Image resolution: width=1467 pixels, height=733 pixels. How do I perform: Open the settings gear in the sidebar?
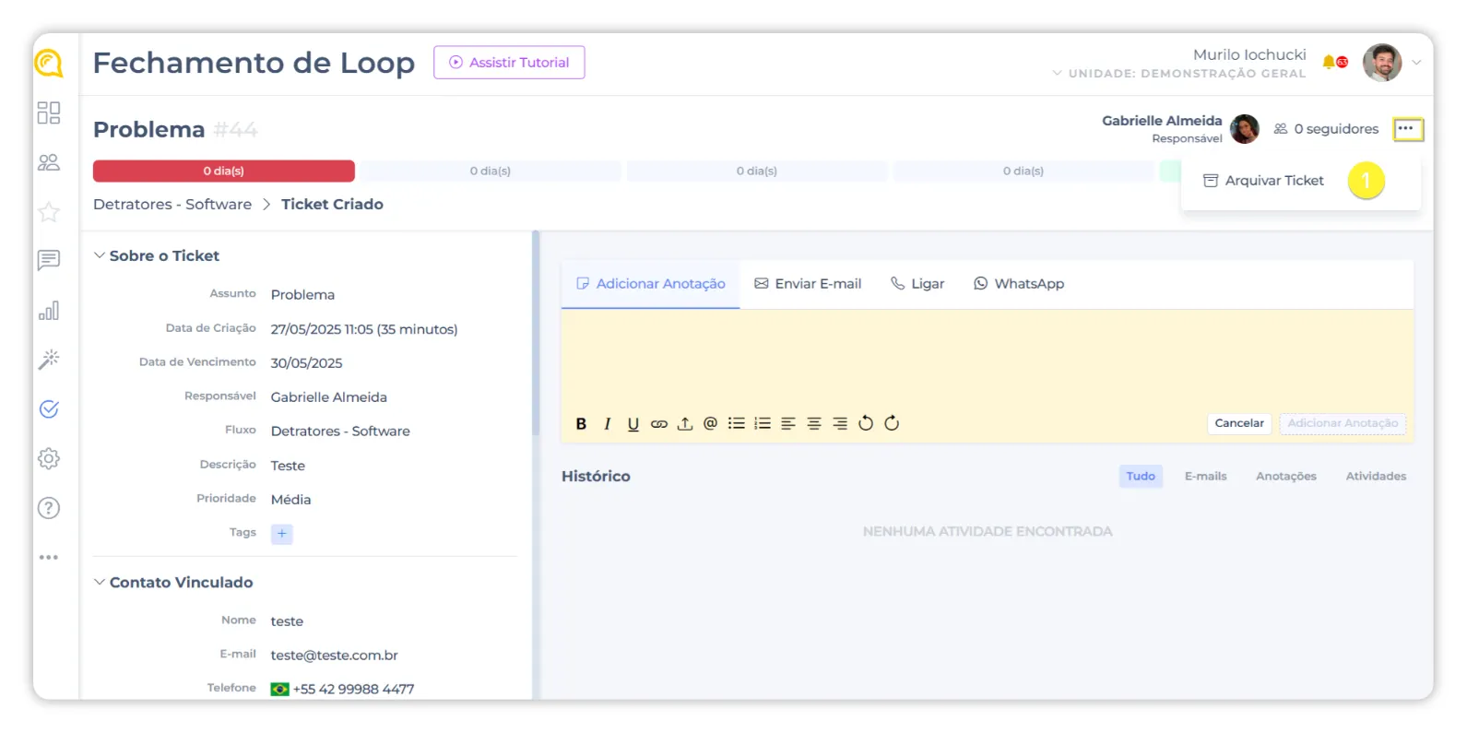click(49, 458)
